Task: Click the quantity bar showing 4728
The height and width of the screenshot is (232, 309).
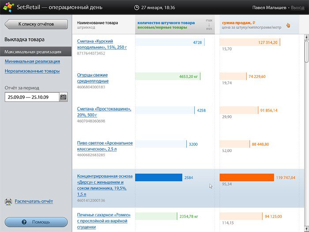Action: point(170,42)
